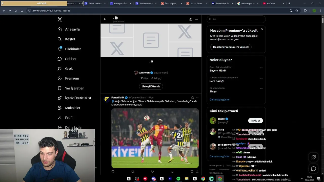Open Anasayfa home in sidebar

(69, 29)
